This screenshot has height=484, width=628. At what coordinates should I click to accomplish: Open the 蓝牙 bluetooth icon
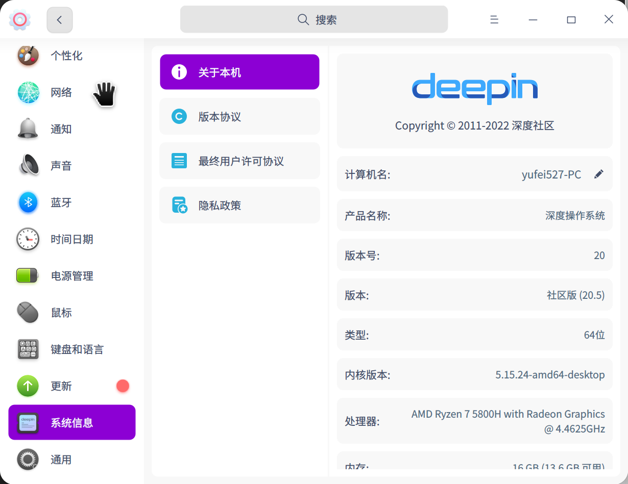28,202
